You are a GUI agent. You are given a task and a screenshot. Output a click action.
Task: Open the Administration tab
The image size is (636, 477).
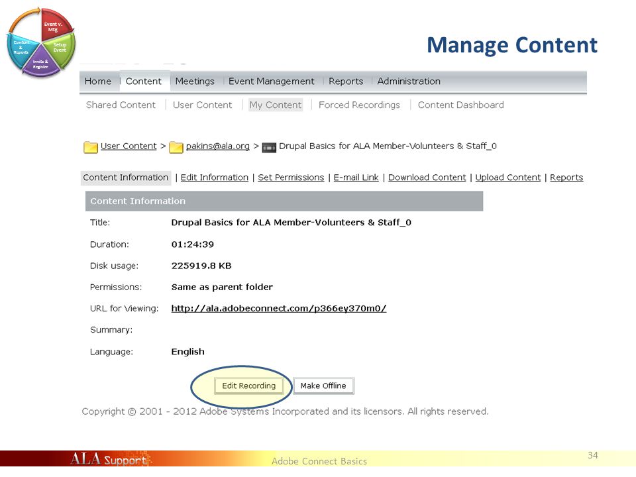pyautogui.click(x=409, y=81)
